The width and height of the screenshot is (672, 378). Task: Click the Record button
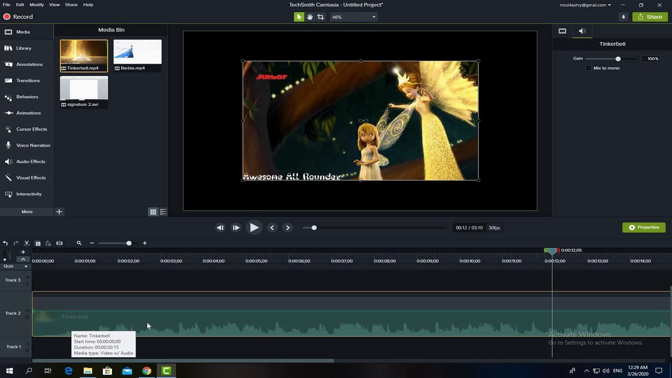18,17
